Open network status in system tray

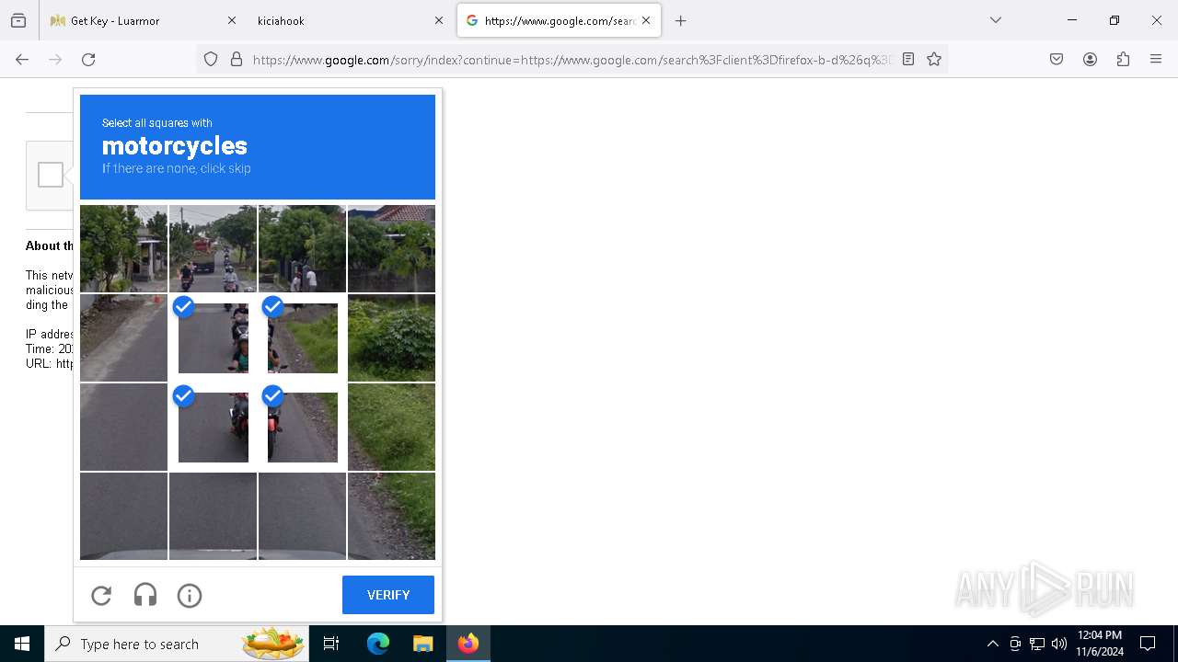[x=1036, y=644]
